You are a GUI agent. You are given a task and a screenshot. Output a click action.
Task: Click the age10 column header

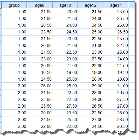click(x=65, y=5)
